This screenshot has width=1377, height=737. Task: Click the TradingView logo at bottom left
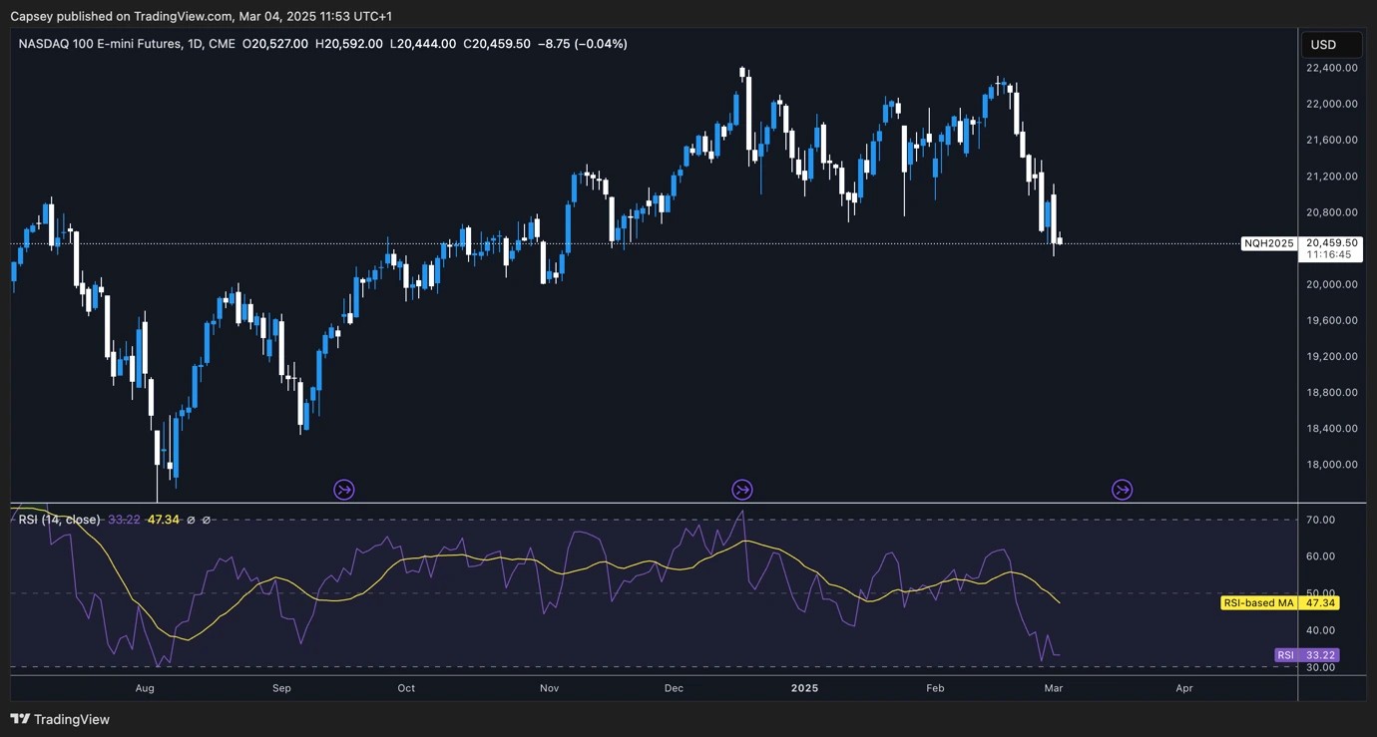[x=19, y=719]
